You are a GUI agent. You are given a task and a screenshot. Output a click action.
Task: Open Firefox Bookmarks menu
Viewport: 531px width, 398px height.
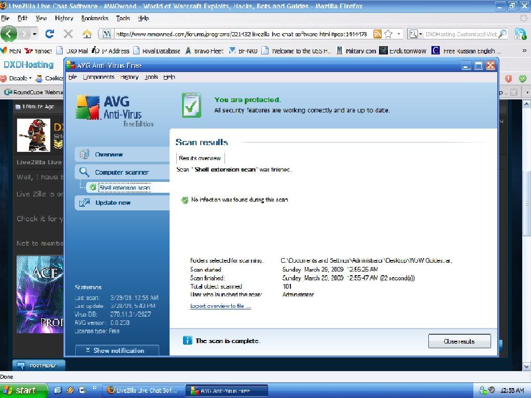click(x=94, y=18)
